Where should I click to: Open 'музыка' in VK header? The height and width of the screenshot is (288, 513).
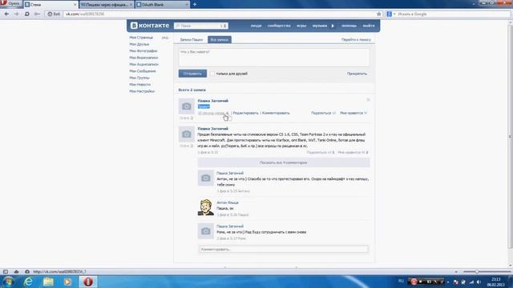320,26
